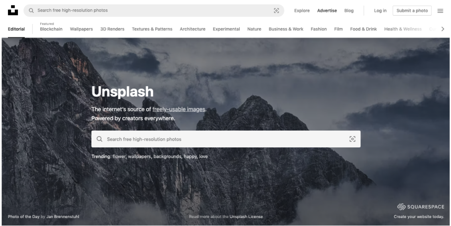Select the Architecture category
The width and height of the screenshot is (451, 226).
193,29
